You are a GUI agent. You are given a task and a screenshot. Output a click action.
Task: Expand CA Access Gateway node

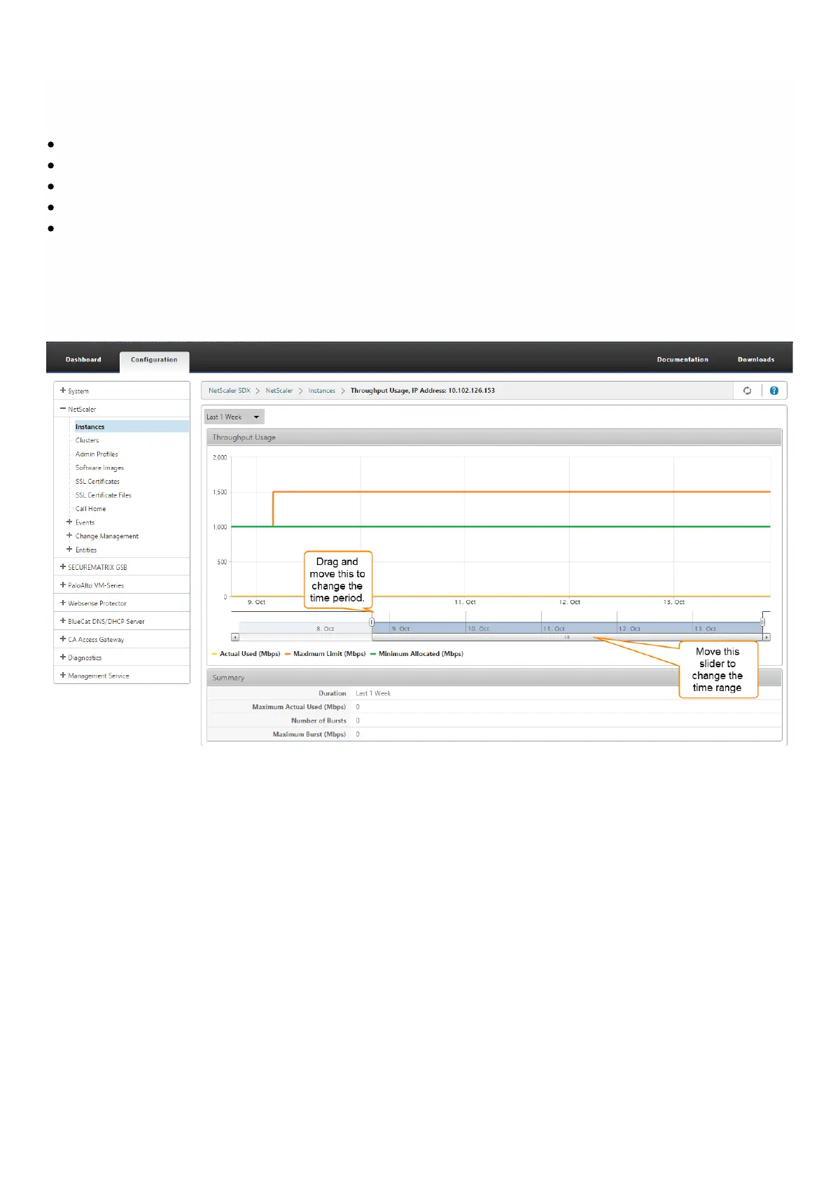(62, 639)
